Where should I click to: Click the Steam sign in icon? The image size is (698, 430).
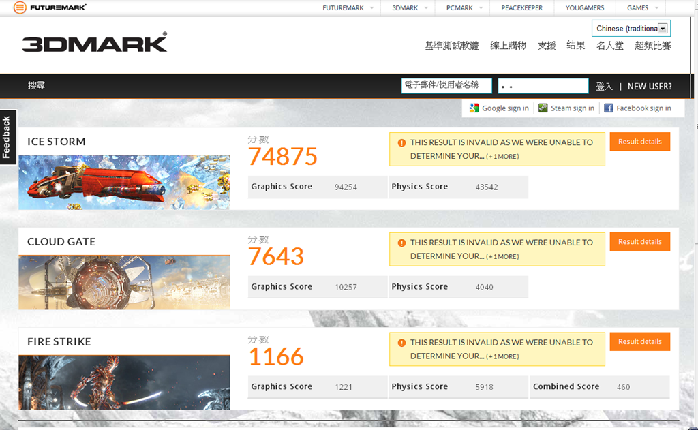coord(543,108)
